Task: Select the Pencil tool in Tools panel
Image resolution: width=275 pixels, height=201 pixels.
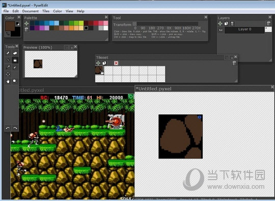Action: pyautogui.click(x=8, y=53)
